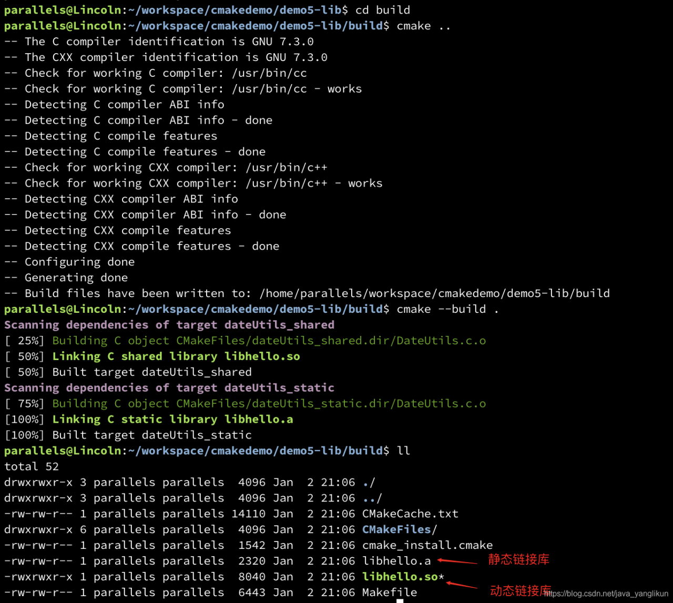Select the 'Makefile' file name

click(390, 593)
